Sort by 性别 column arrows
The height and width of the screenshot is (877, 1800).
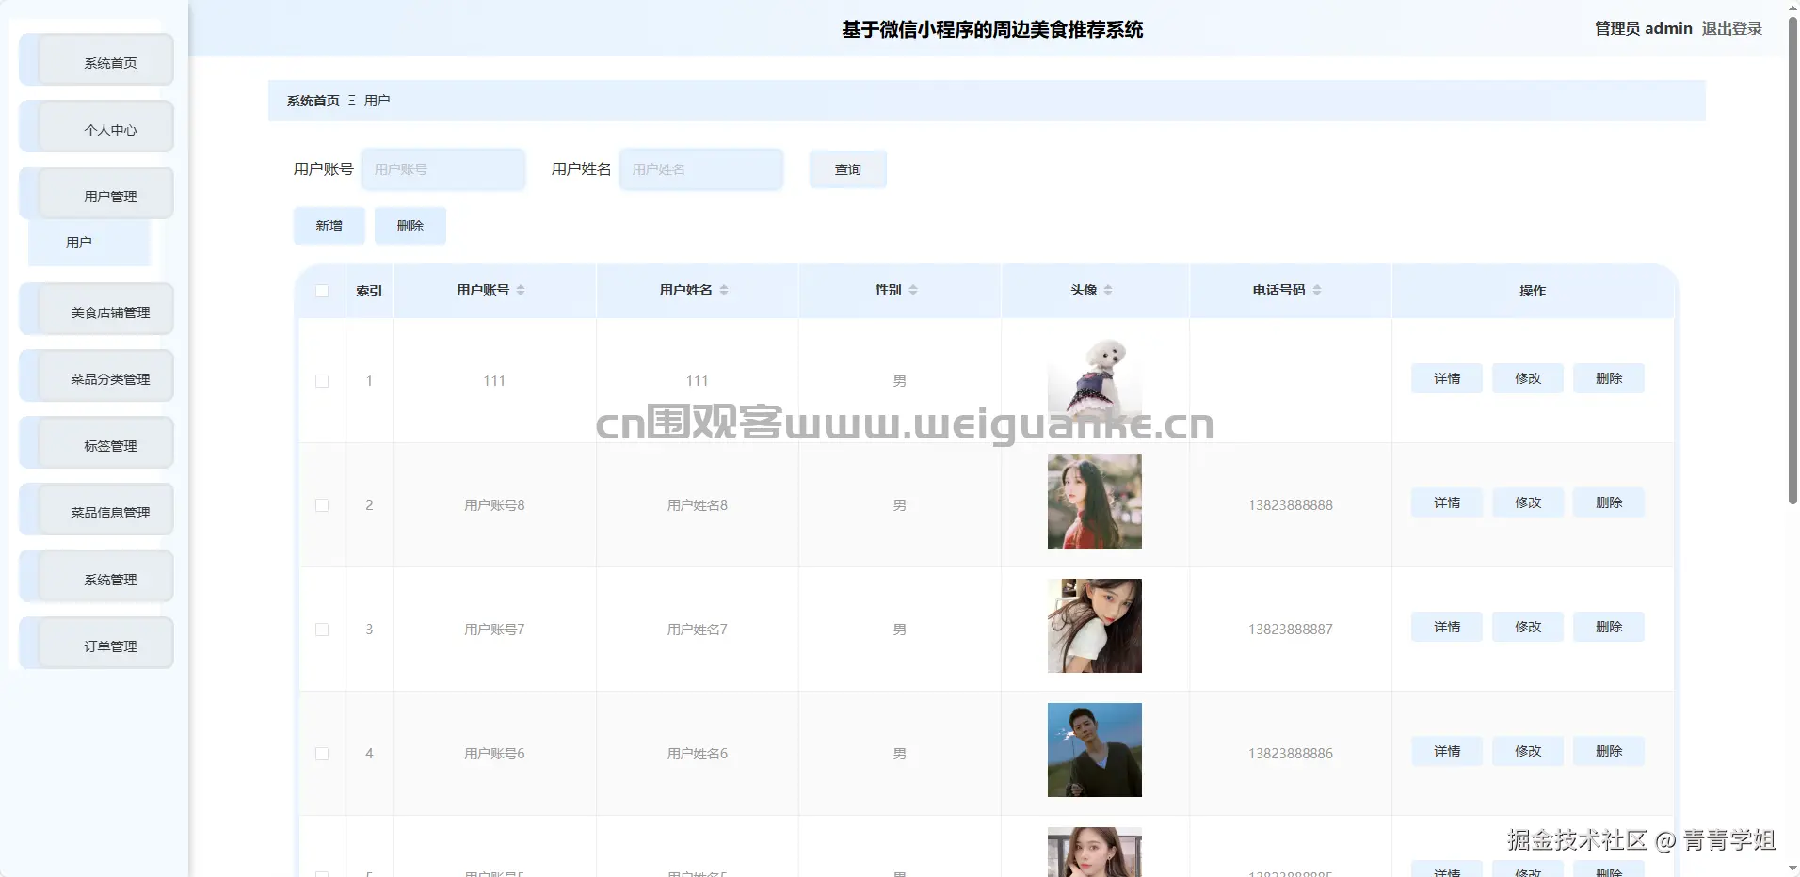click(x=913, y=290)
